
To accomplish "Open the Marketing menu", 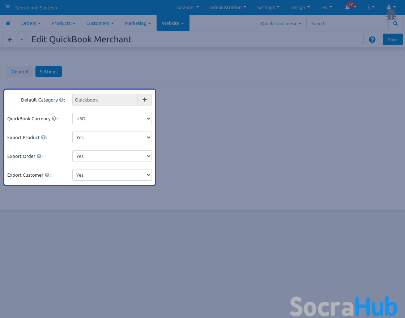I will [x=138, y=23].
